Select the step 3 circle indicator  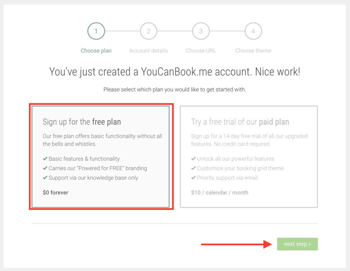(201, 31)
